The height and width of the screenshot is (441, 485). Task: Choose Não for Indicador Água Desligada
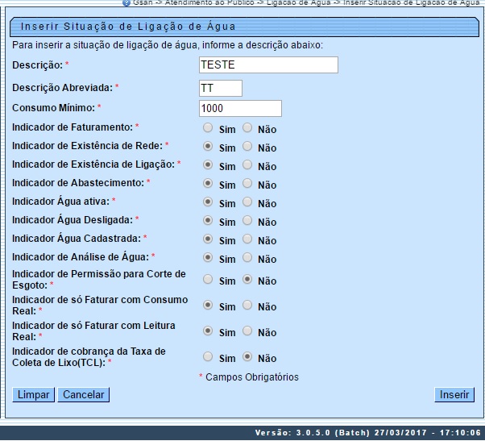point(247,221)
